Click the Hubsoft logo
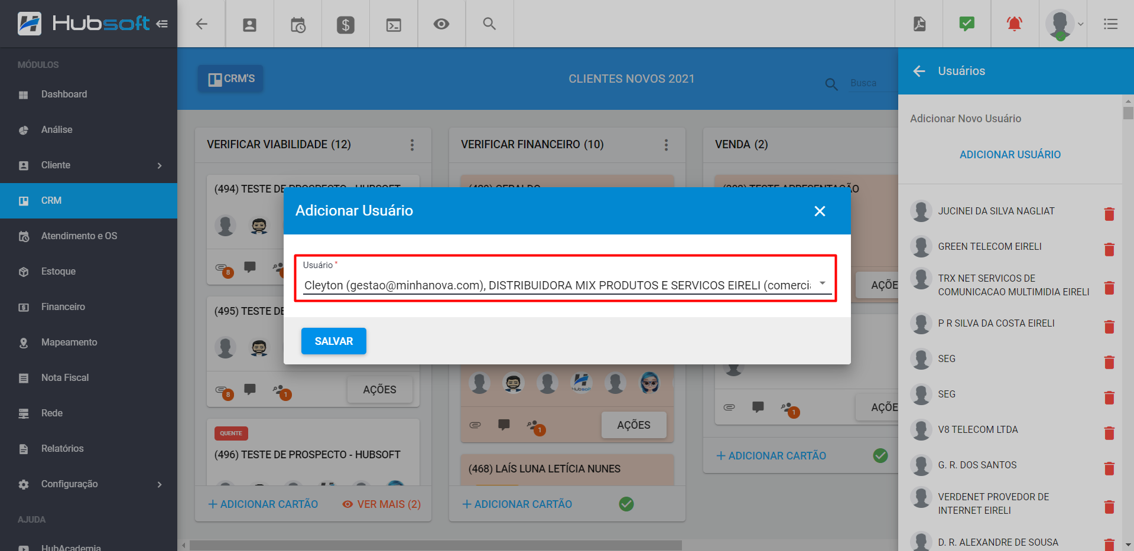This screenshot has height=551, width=1134. 84,24
